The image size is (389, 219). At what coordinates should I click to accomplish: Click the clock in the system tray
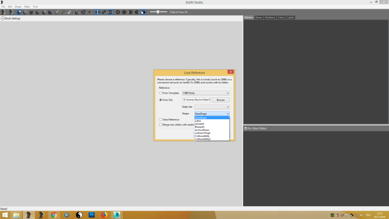pyautogui.click(x=380, y=215)
